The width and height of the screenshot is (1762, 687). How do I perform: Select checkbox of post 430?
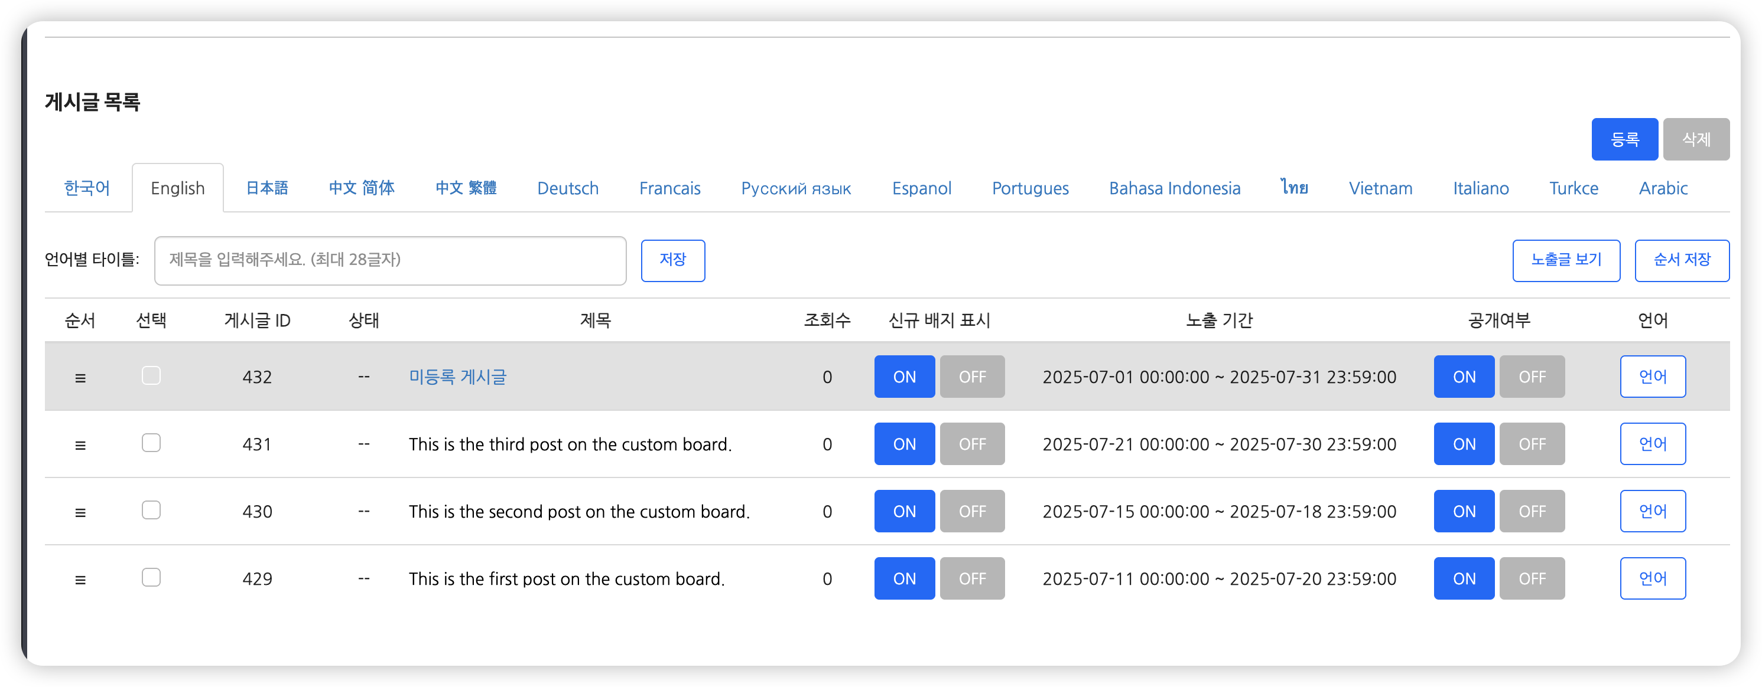coord(151,510)
